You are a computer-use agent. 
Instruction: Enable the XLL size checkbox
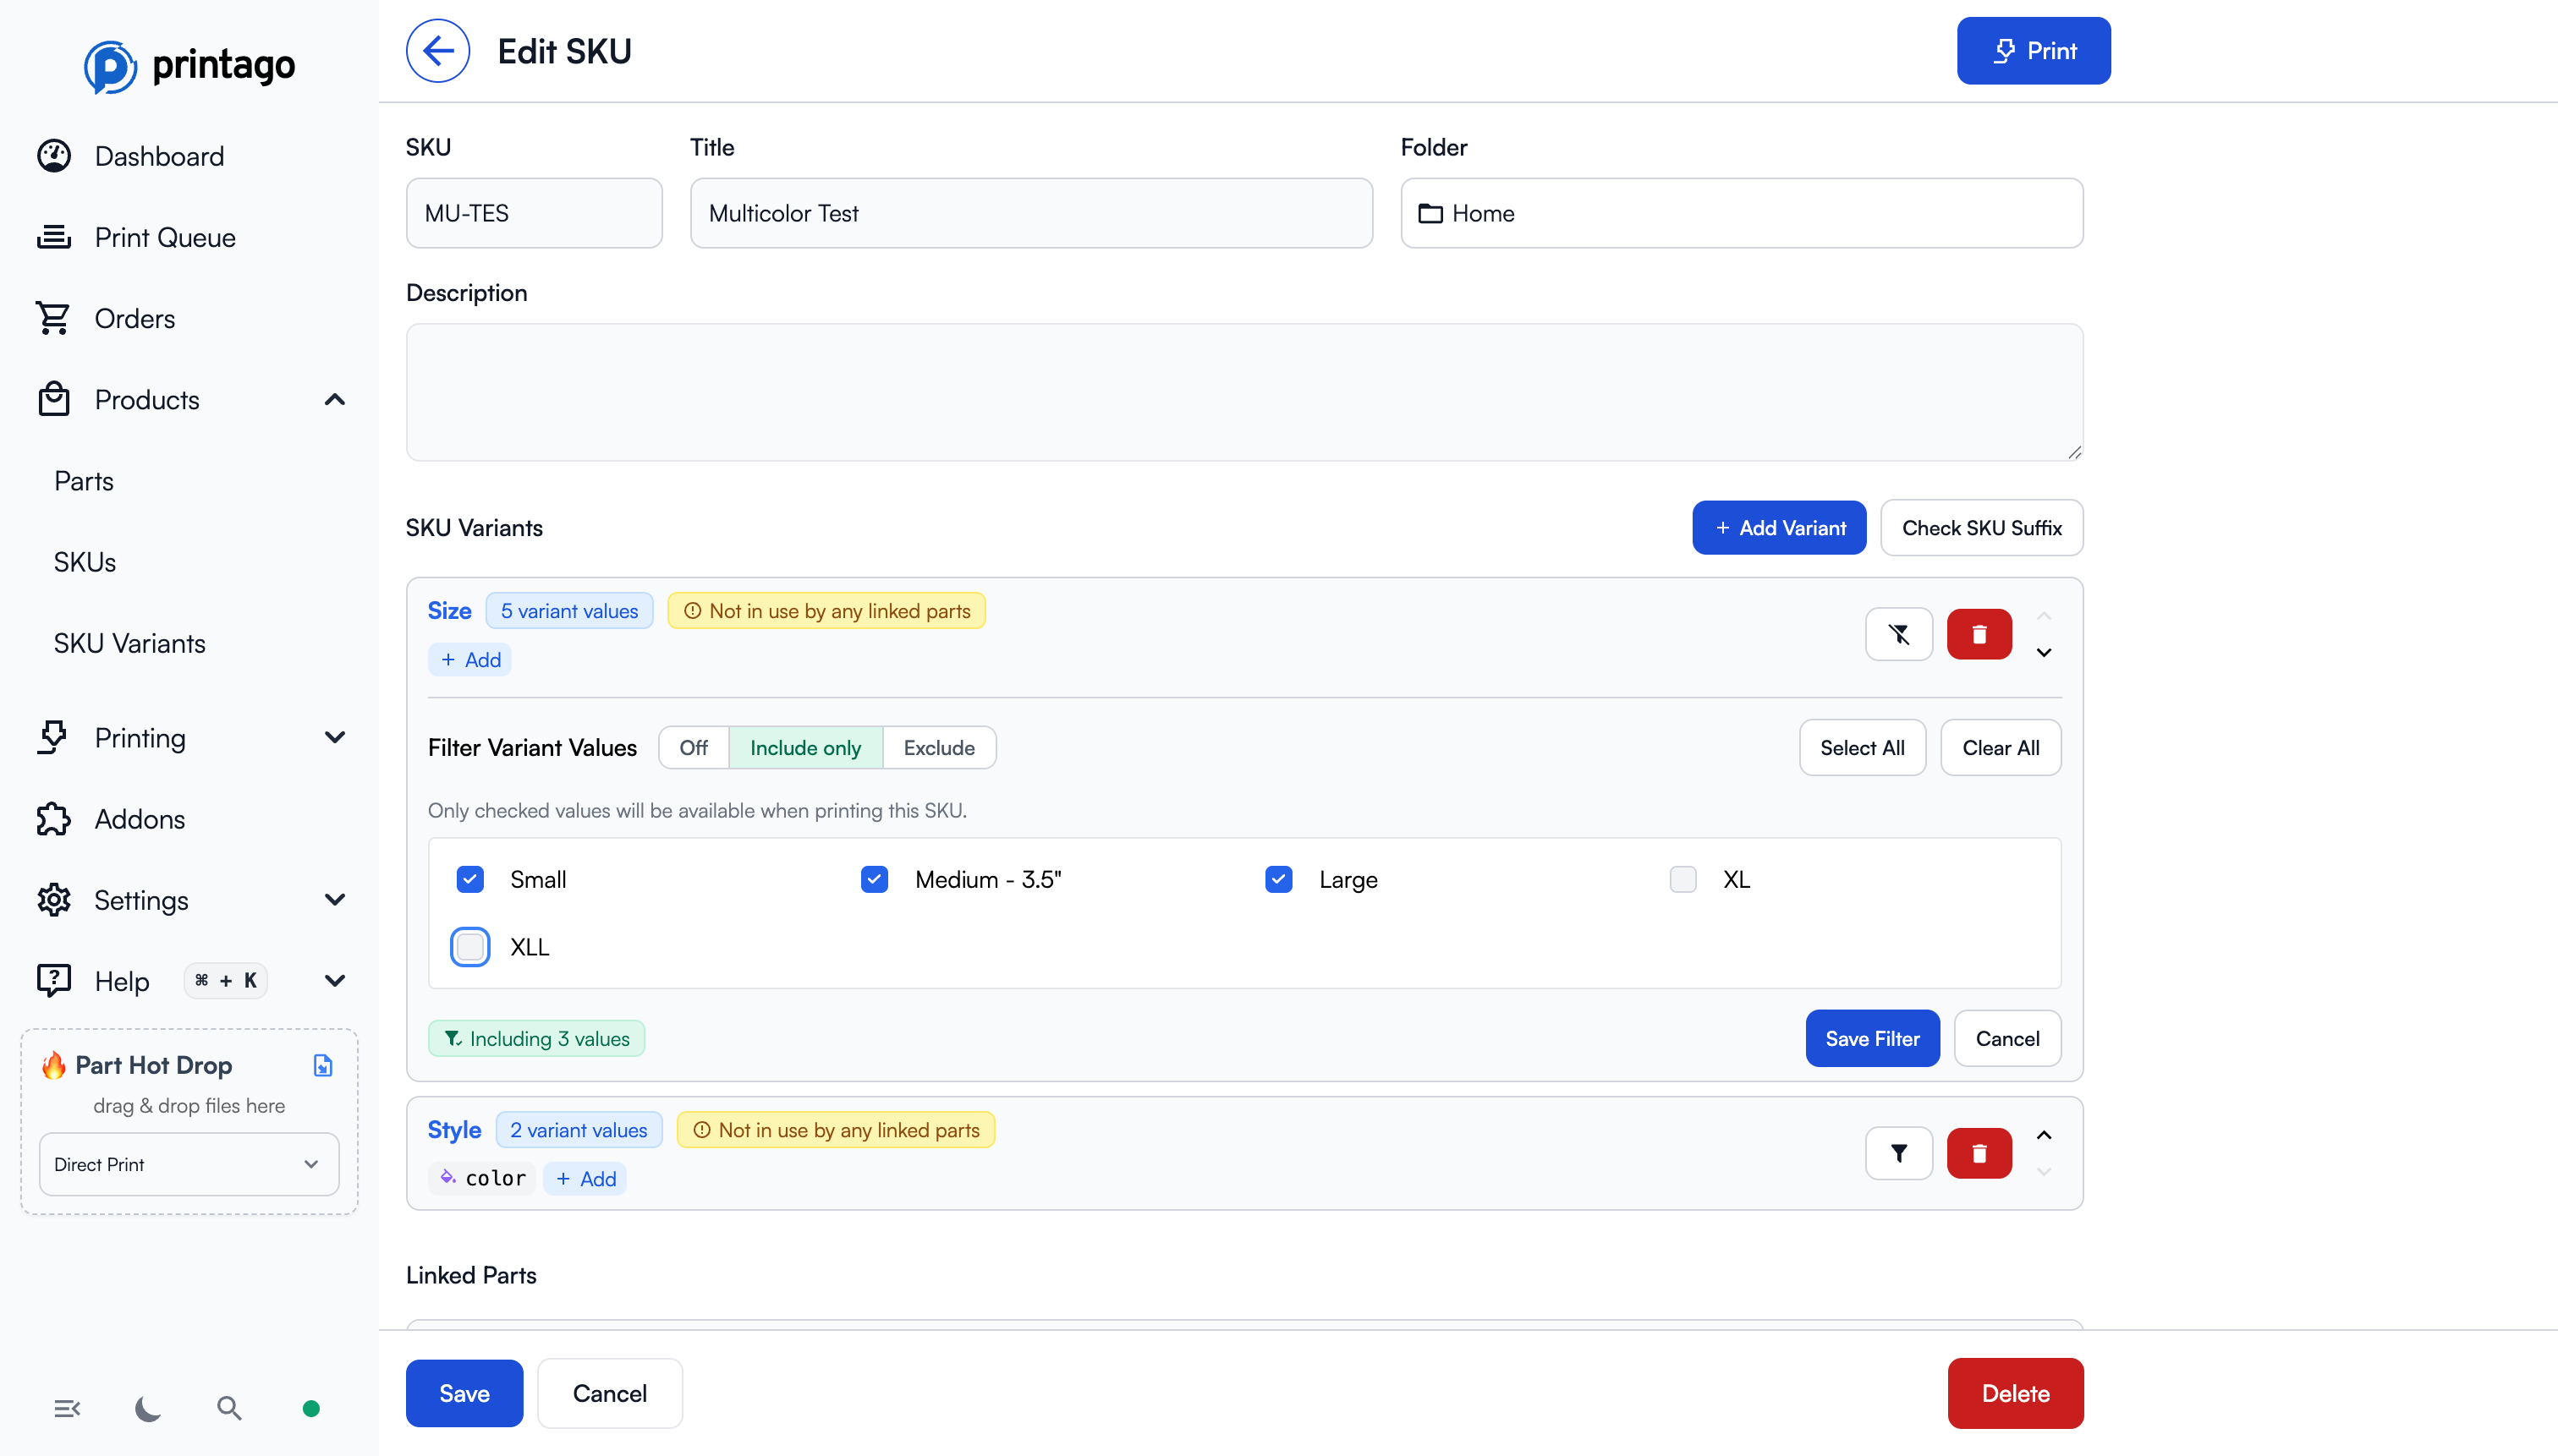[470, 946]
